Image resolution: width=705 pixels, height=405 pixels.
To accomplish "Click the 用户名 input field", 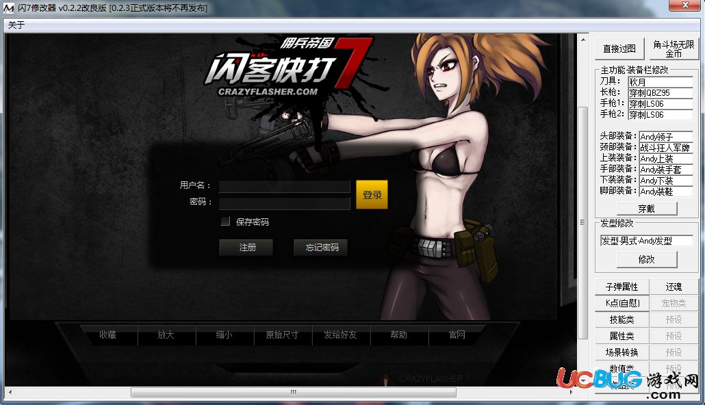I will (284, 186).
